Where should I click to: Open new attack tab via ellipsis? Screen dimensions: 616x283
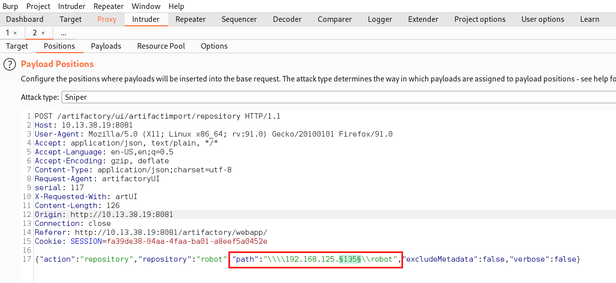(64, 33)
